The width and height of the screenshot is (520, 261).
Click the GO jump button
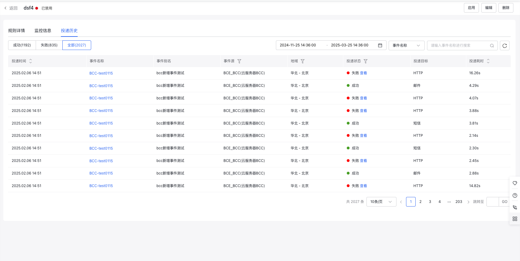(x=504, y=202)
